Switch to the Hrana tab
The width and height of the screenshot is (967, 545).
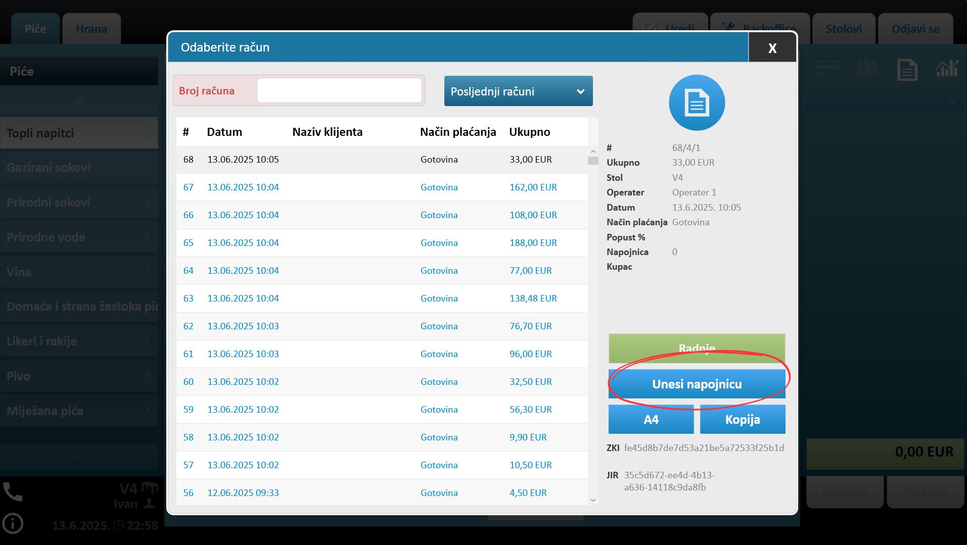click(x=91, y=29)
